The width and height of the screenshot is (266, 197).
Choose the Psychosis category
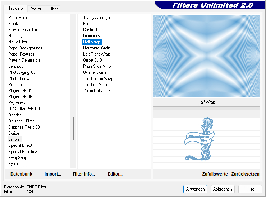tap(17, 103)
